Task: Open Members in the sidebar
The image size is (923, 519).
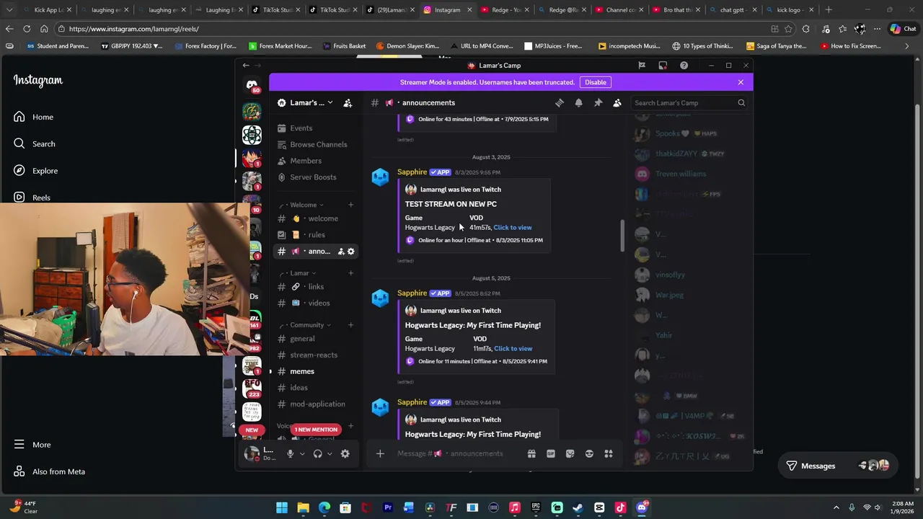Action: click(x=316, y=161)
